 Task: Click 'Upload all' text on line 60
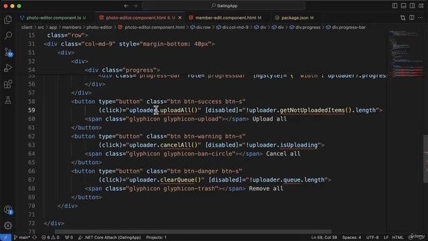(270, 119)
